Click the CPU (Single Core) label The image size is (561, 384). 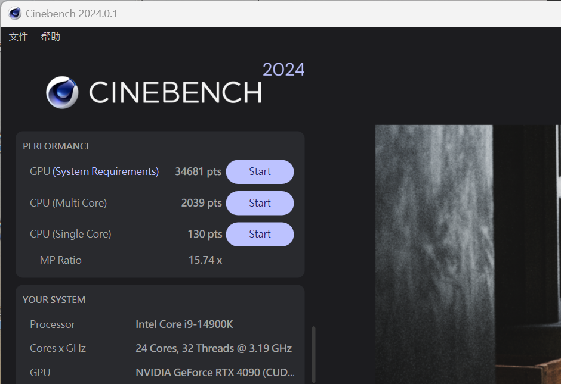pos(70,234)
